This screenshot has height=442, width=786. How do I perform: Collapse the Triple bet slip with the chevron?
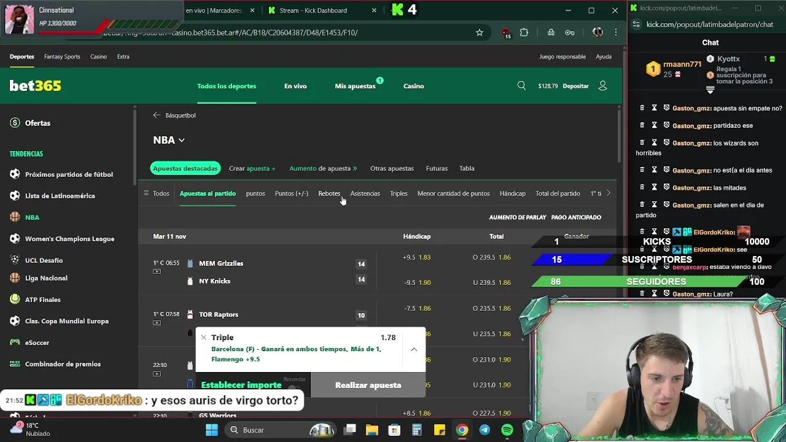414,349
